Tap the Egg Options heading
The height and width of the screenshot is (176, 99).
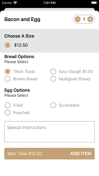[17, 90]
